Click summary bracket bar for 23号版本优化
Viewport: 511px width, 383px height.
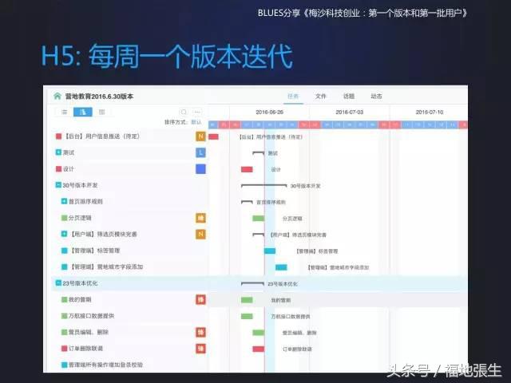click(x=252, y=284)
